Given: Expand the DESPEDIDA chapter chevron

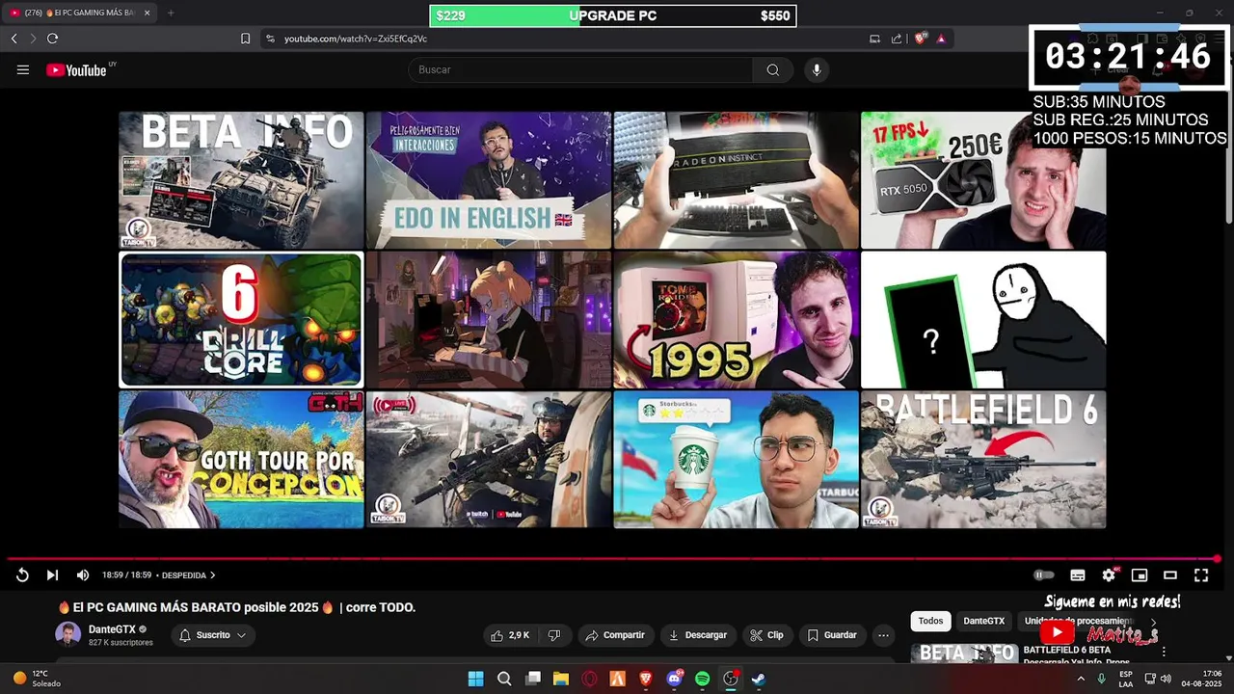Looking at the screenshot, I should coord(212,575).
